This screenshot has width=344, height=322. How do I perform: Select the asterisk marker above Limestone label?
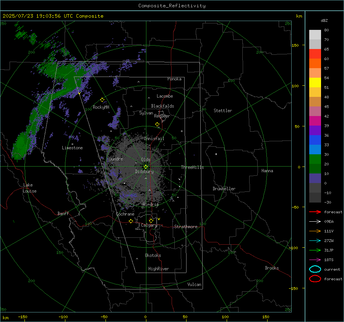point(72,144)
